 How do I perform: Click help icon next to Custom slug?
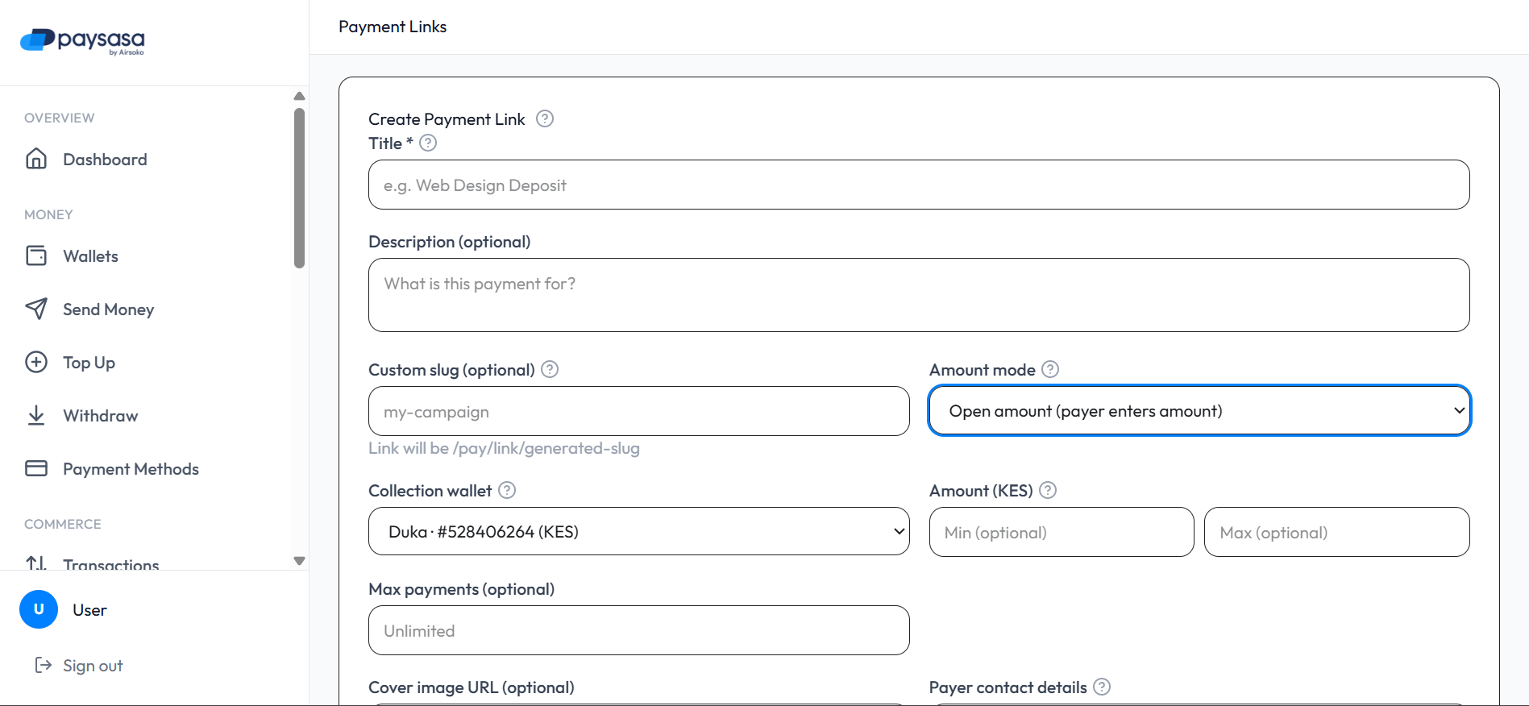pos(550,369)
